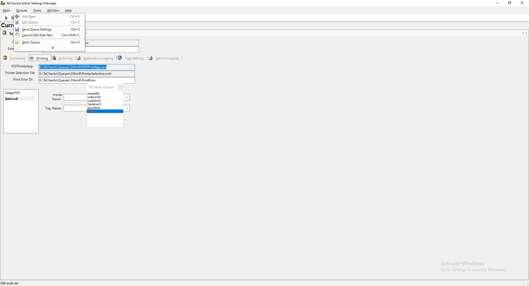The height and width of the screenshot is (286, 529).
Task: Click the play arrow toolbar icon
Action: pyautogui.click(x=6, y=18)
